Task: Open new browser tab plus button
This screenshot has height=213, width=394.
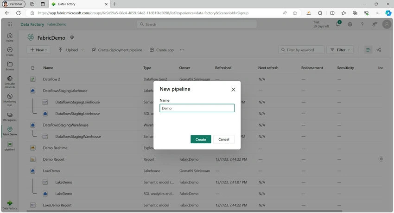Action: [x=115, y=4]
